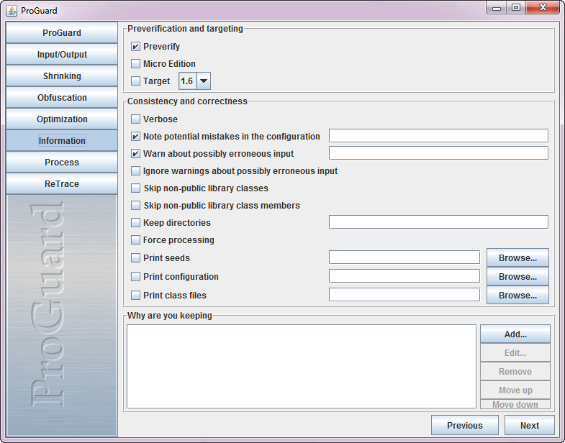Tick the Print seeds checkbox
Image resolution: width=565 pixels, height=443 pixels.
pyautogui.click(x=135, y=258)
